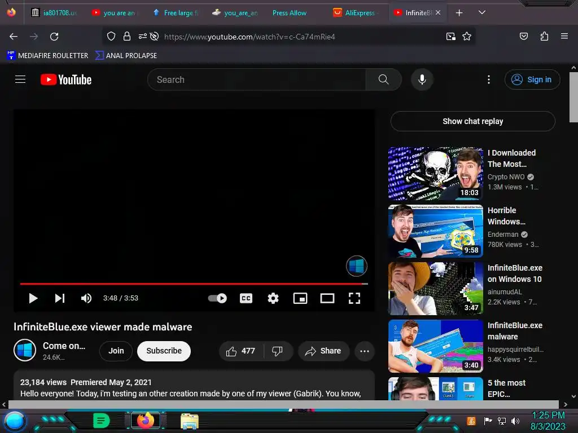The height and width of the screenshot is (433, 578).
Task: Open InfiniteBlue.exe malware video by happysquirrelbuil
Action: click(435, 346)
